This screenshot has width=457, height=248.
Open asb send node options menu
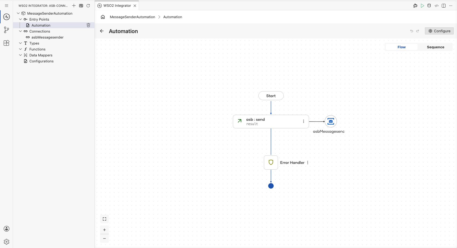[x=304, y=122]
